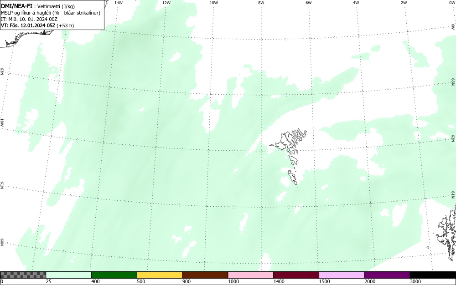This screenshot has height=285, width=456.
Task: Click the purple 2000–3000 legend swatch
Action: click(x=387, y=275)
